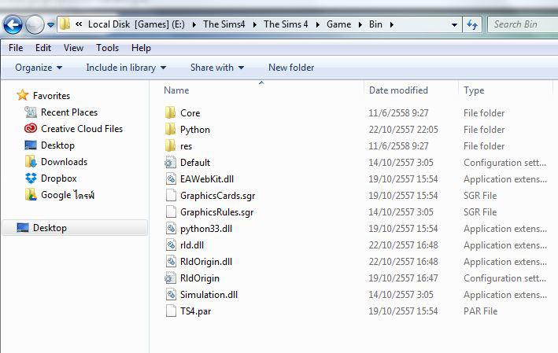Open Recent Places in Favorites
558x353 pixels.
[69, 112]
